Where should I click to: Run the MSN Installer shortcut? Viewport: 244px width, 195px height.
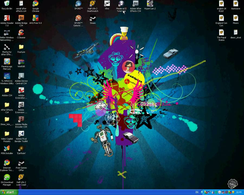[x=7, y=148]
